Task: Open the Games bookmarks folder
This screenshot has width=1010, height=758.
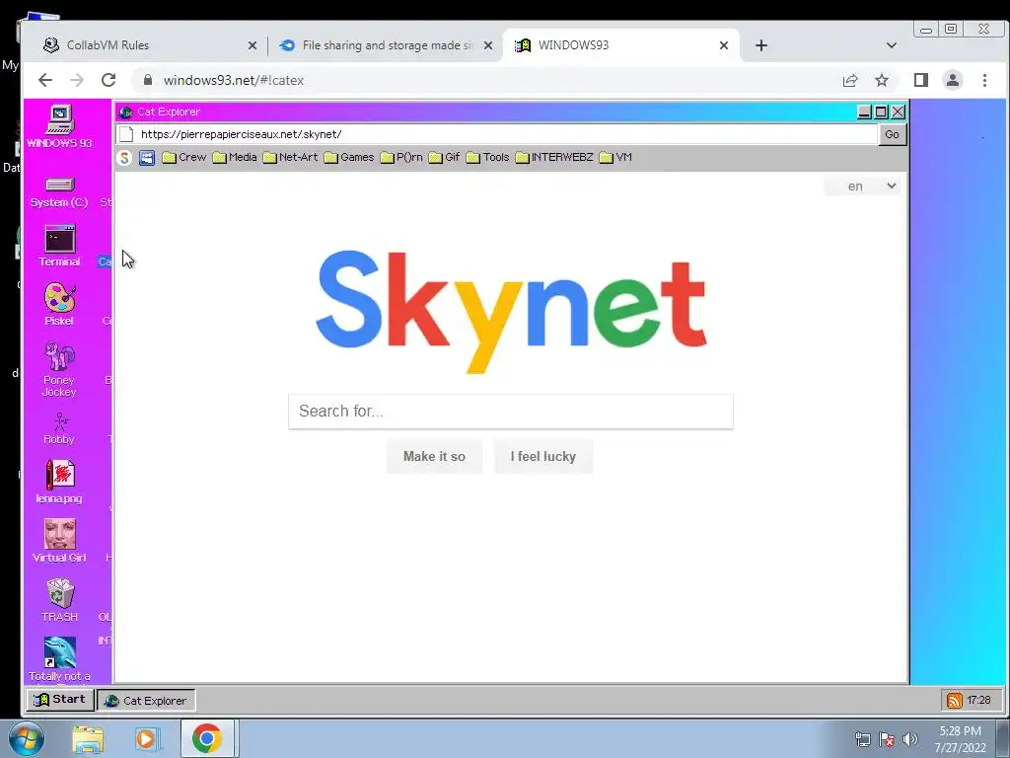Action: pyautogui.click(x=348, y=157)
